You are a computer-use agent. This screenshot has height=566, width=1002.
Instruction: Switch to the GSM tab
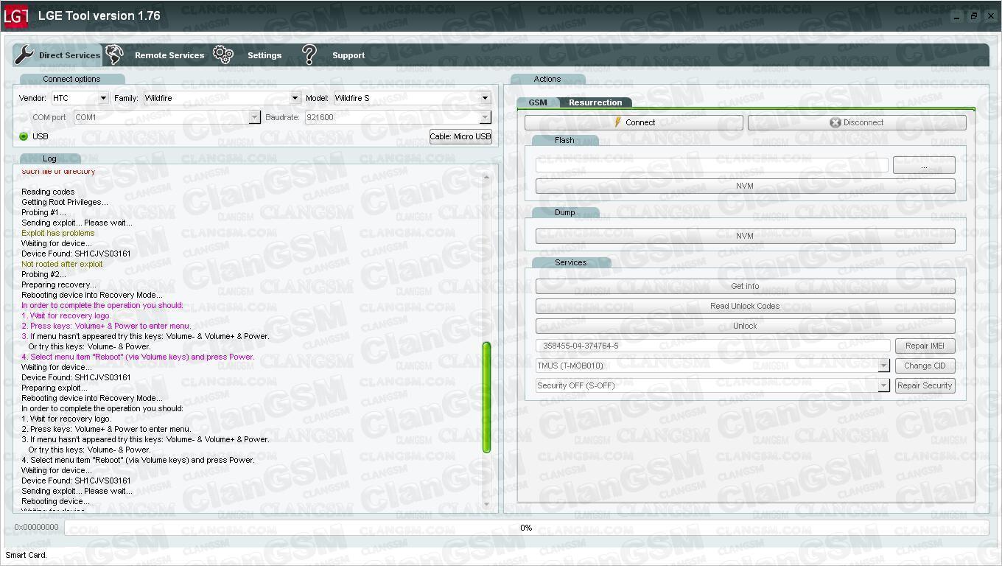tap(538, 102)
